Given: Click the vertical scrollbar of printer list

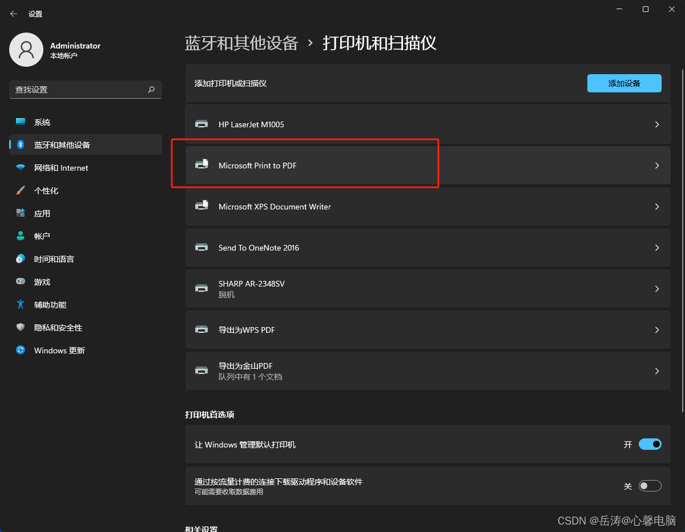Looking at the screenshot, I should (x=683, y=240).
